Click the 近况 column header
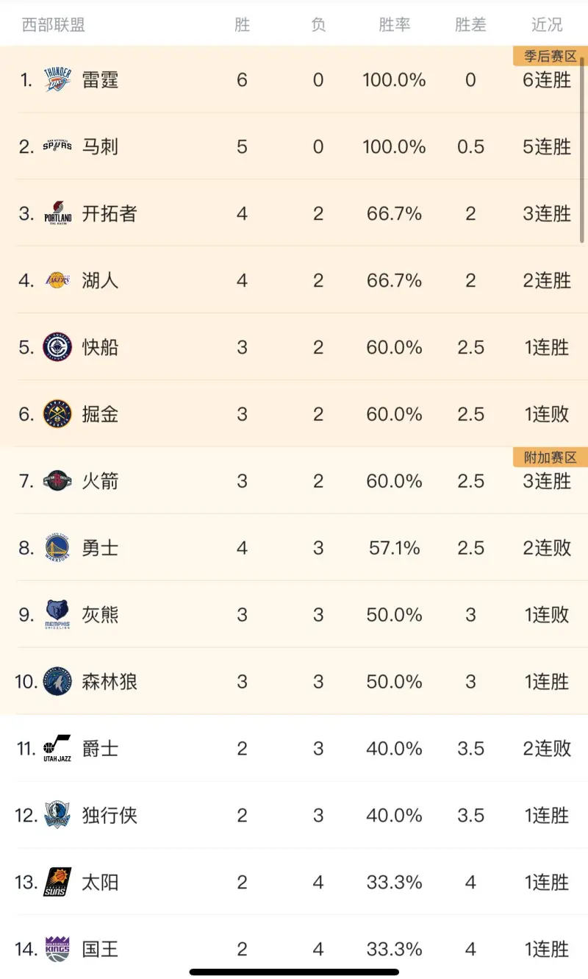588x979 pixels. [x=547, y=25]
